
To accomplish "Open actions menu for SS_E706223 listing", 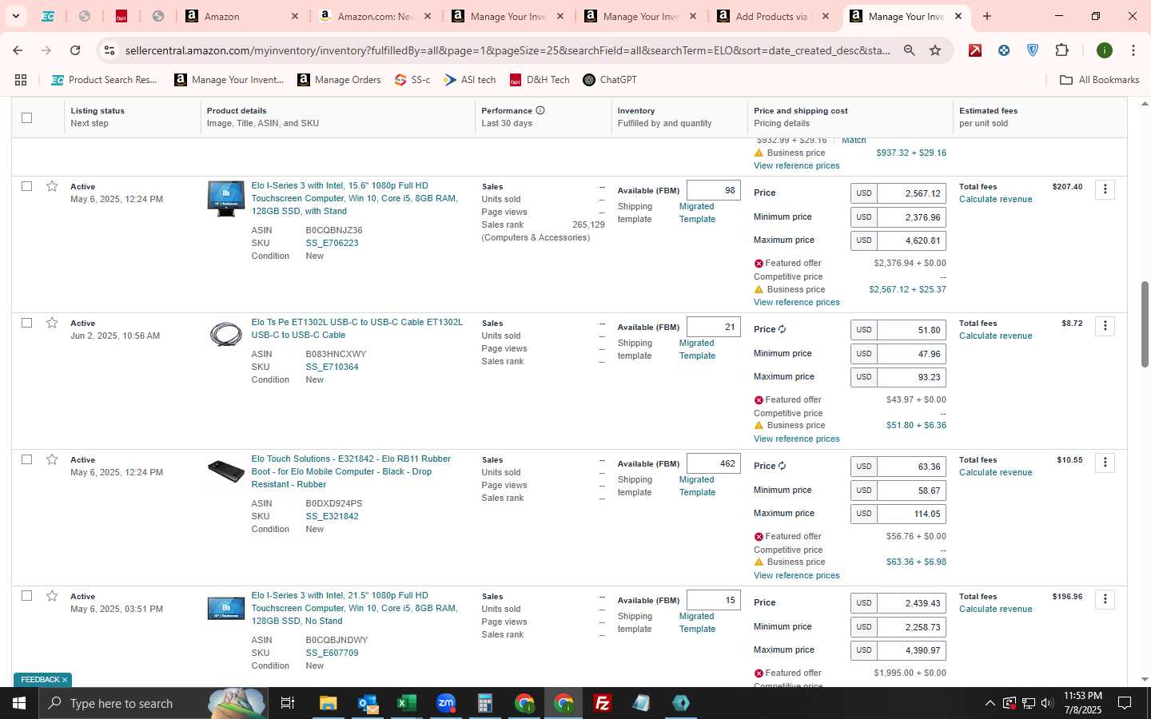I will tap(1105, 189).
